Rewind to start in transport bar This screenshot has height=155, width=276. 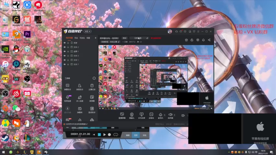94,135
